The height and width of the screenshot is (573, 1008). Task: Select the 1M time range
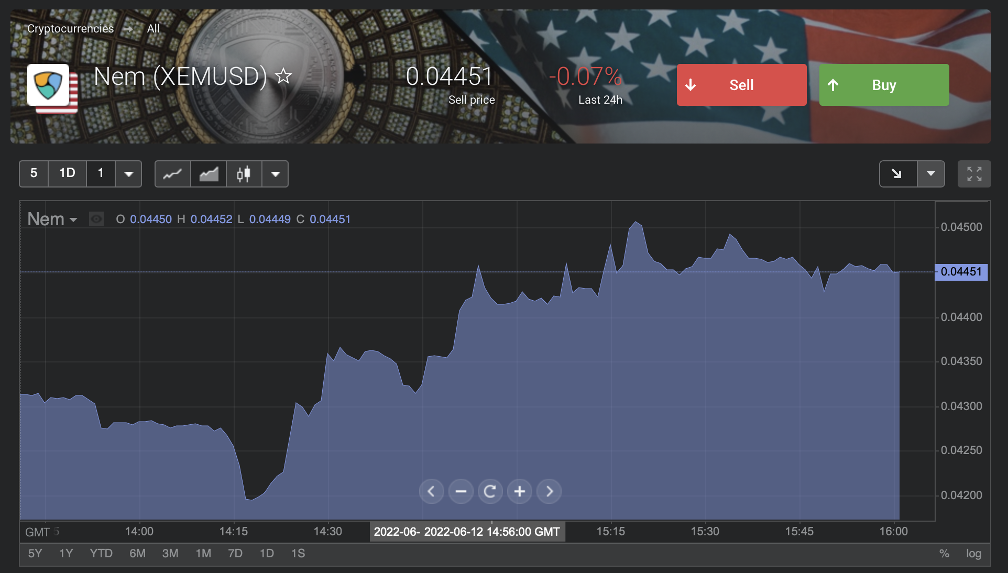(x=203, y=554)
